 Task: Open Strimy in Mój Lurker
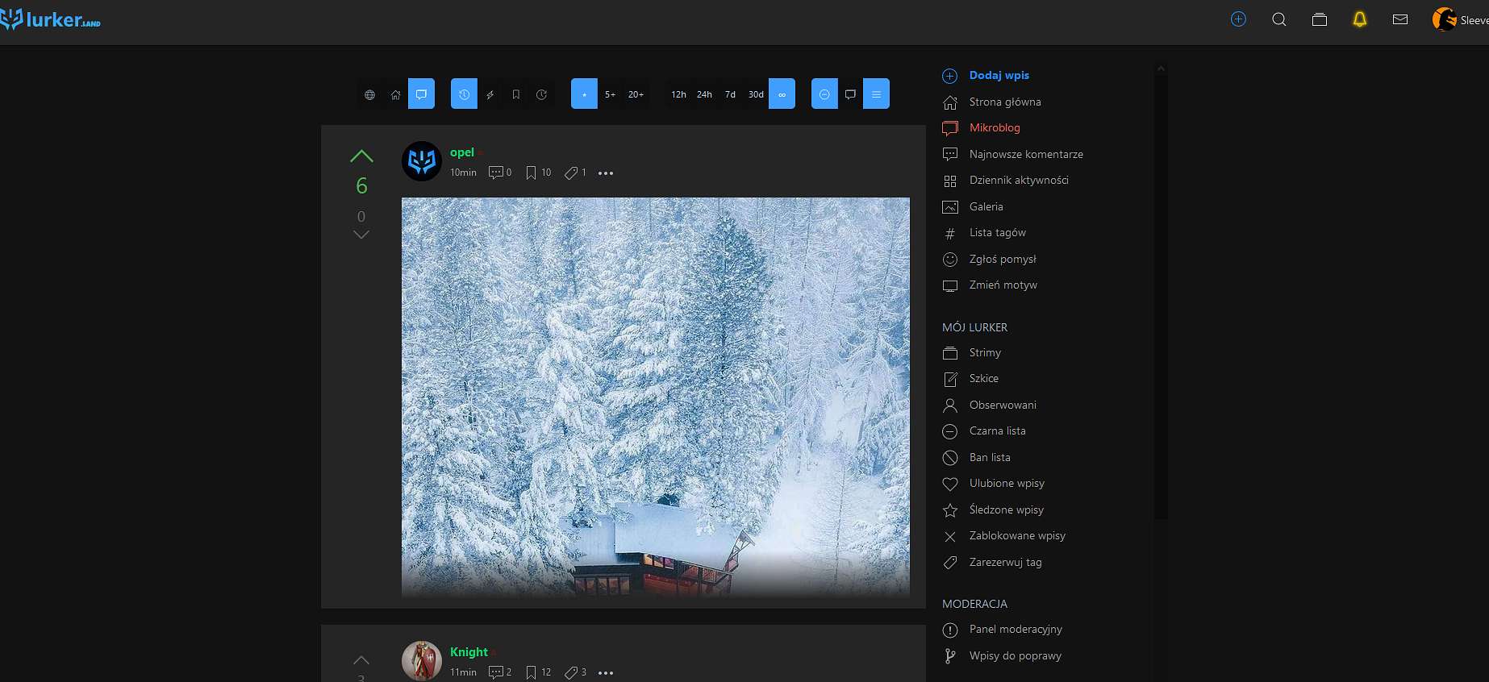coord(985,352)
